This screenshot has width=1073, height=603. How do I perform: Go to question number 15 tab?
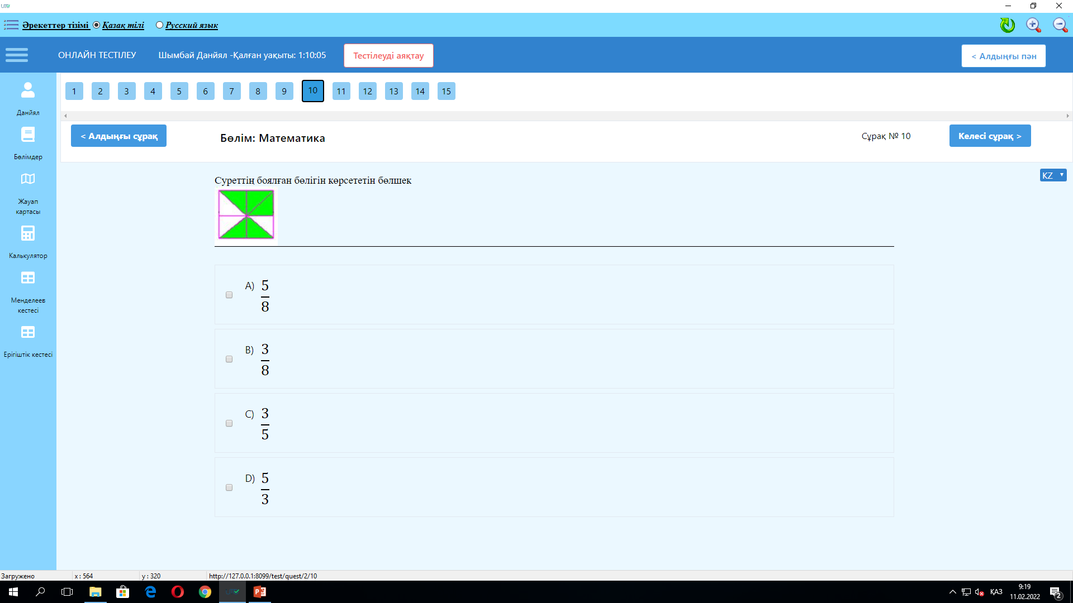point(446,91)
